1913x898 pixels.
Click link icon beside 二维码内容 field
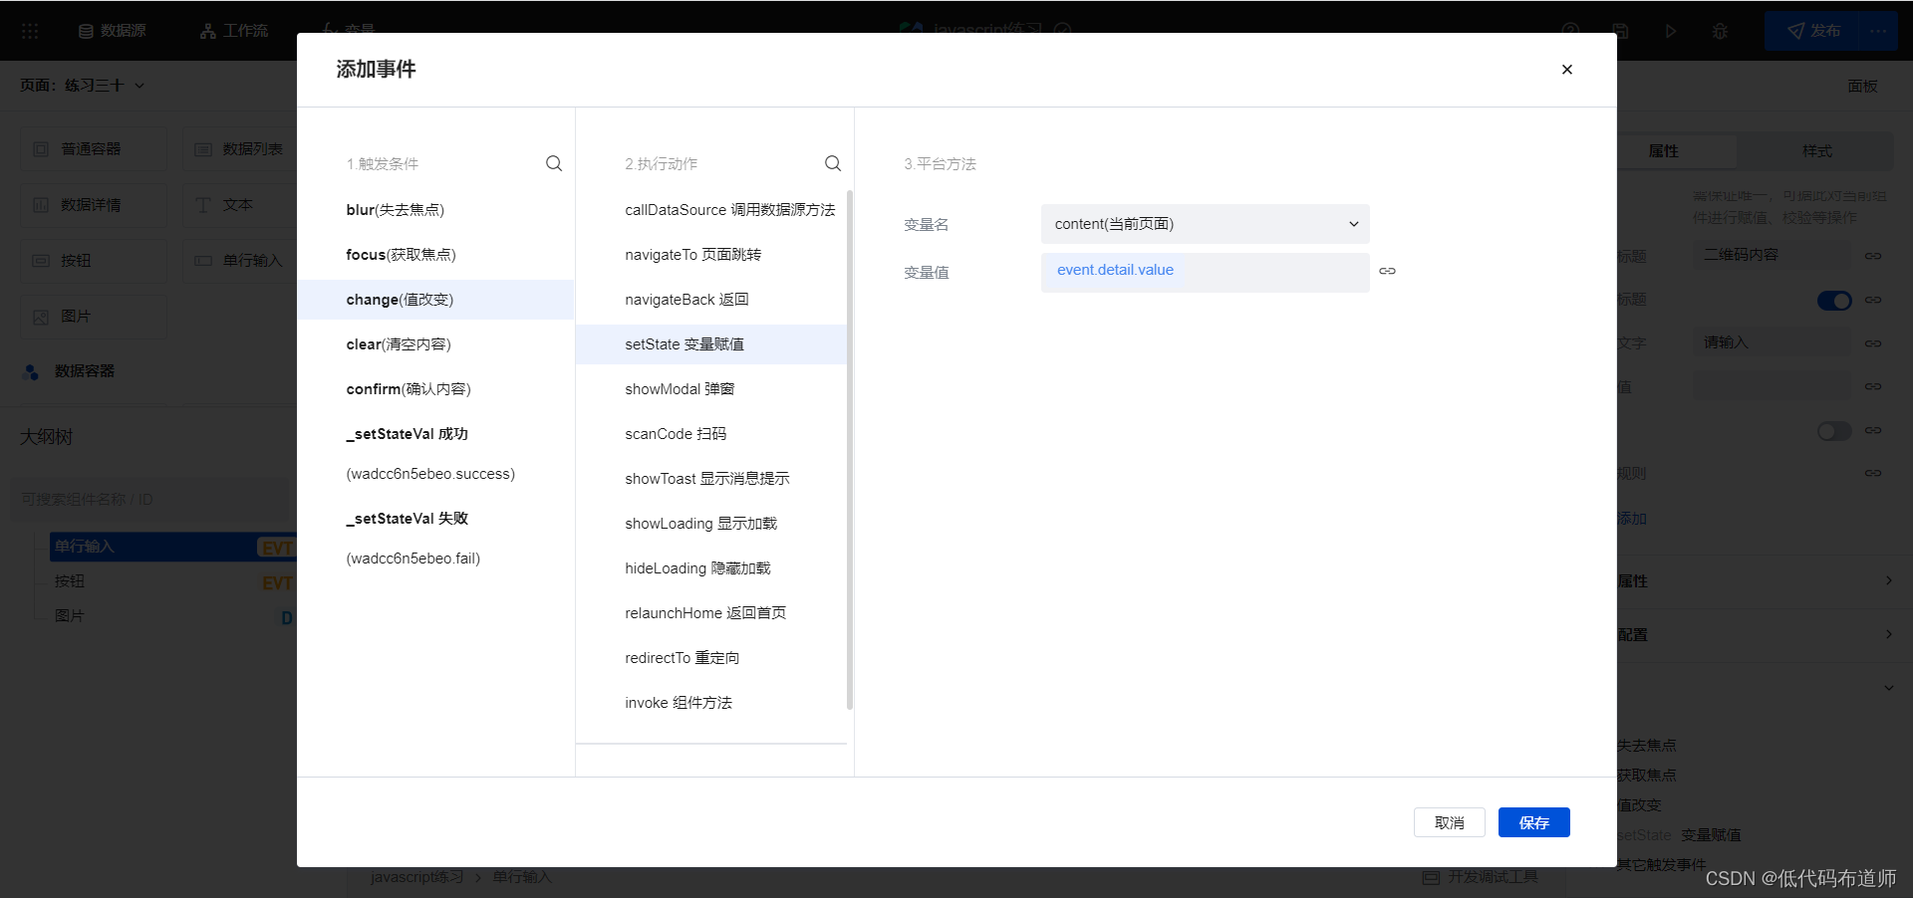(1873, 256)
